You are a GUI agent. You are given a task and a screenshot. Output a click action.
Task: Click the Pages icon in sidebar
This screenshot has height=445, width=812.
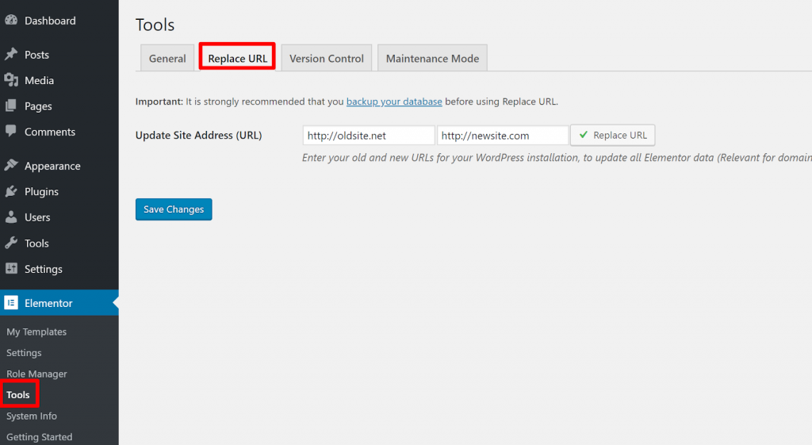point(11,106)
